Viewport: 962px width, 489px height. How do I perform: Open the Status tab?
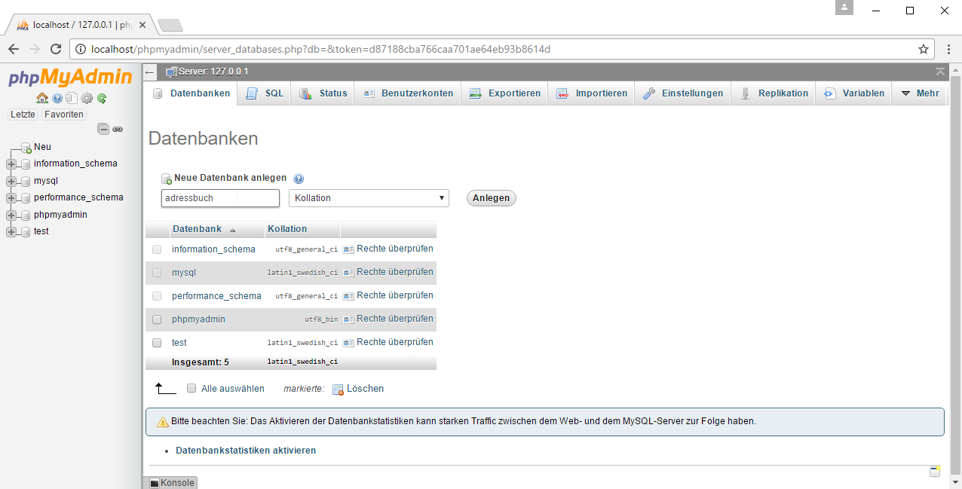[x=323, y=93]
